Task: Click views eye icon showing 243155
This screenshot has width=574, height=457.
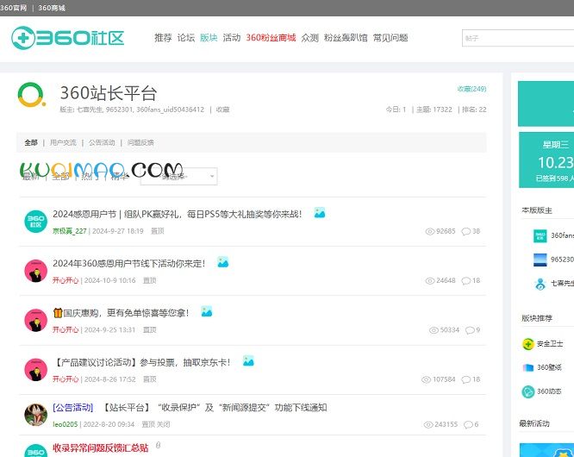Action: point(428,425)
